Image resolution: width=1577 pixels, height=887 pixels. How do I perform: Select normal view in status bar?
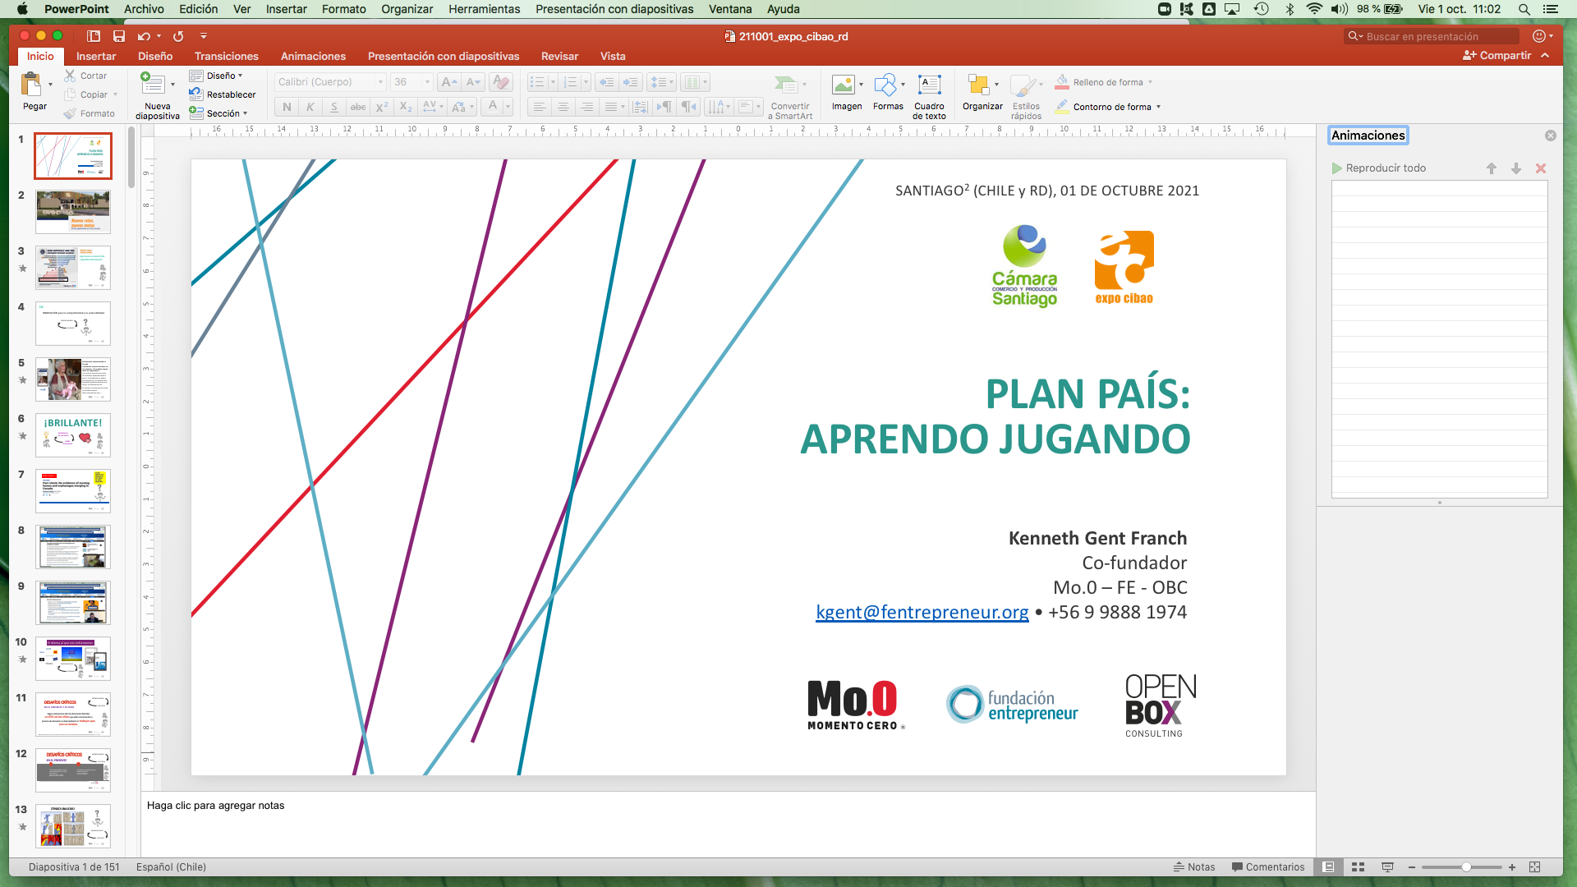tap(1328, 867)
